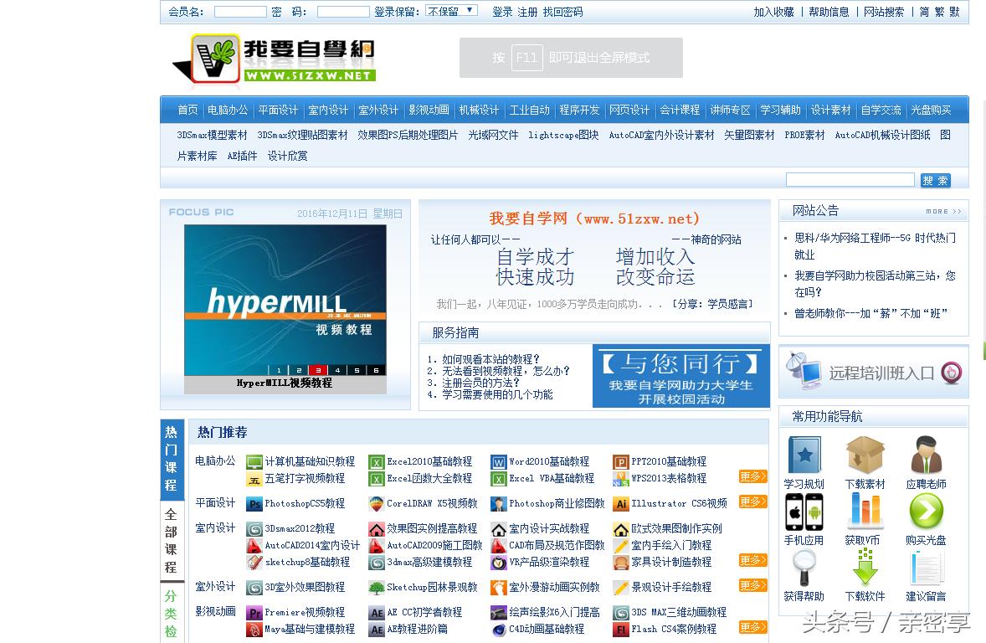The width and height of the screenshot is (986, 643).
Task: Open the 获得帮助 magnifier icon
Action: [804, 567]
